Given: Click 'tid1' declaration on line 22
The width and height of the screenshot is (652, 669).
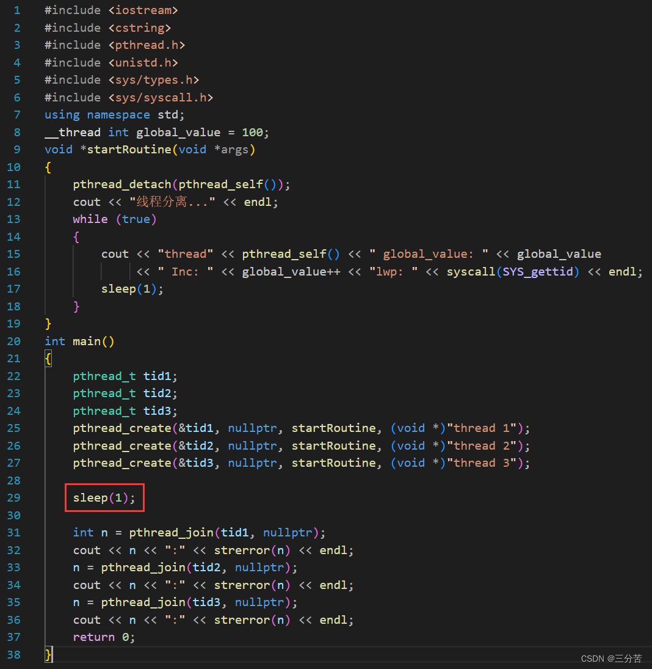Looking at the screenshot, I should point(158,376).
